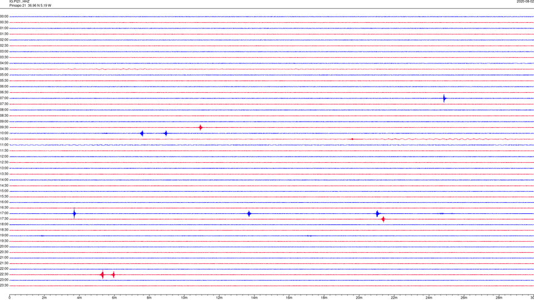This screenshot has width=534, height=300.
Task: Click the '10:30' row time label
Action: (4, 139)
